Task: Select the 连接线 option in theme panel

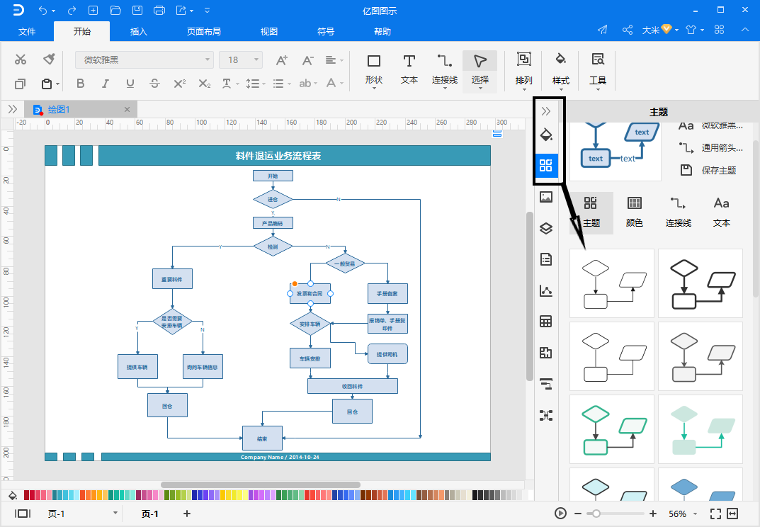Action: (x=678, y=212)
